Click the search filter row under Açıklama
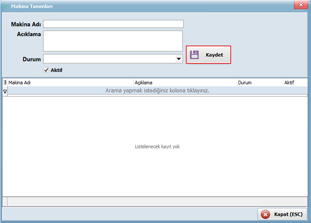 184,91
